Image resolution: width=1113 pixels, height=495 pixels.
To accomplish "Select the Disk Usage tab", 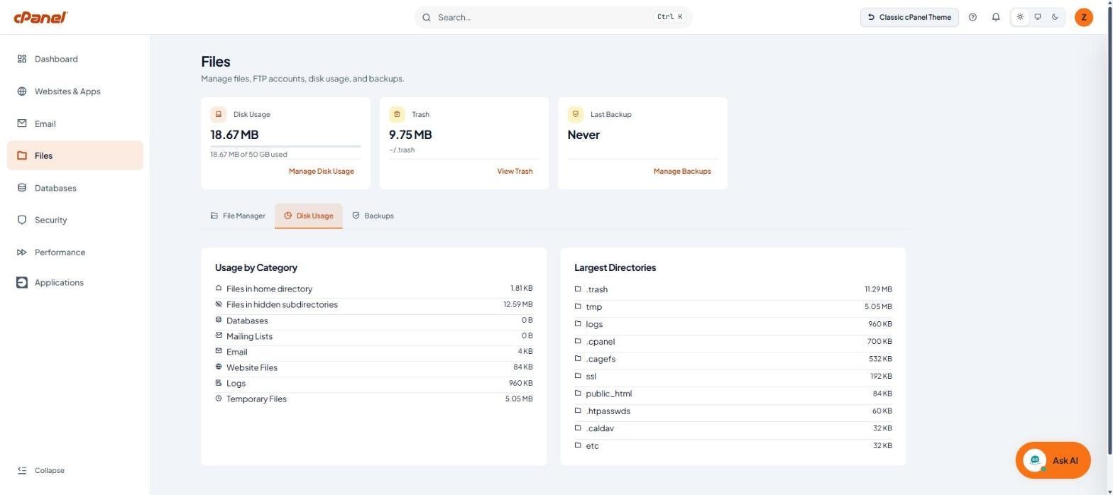I will [309, 216].
